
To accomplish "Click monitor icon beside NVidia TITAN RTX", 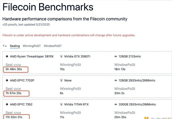I will [61, 104].
